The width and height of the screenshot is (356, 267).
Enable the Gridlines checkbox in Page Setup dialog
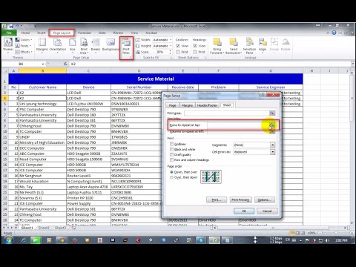(171, 144)
